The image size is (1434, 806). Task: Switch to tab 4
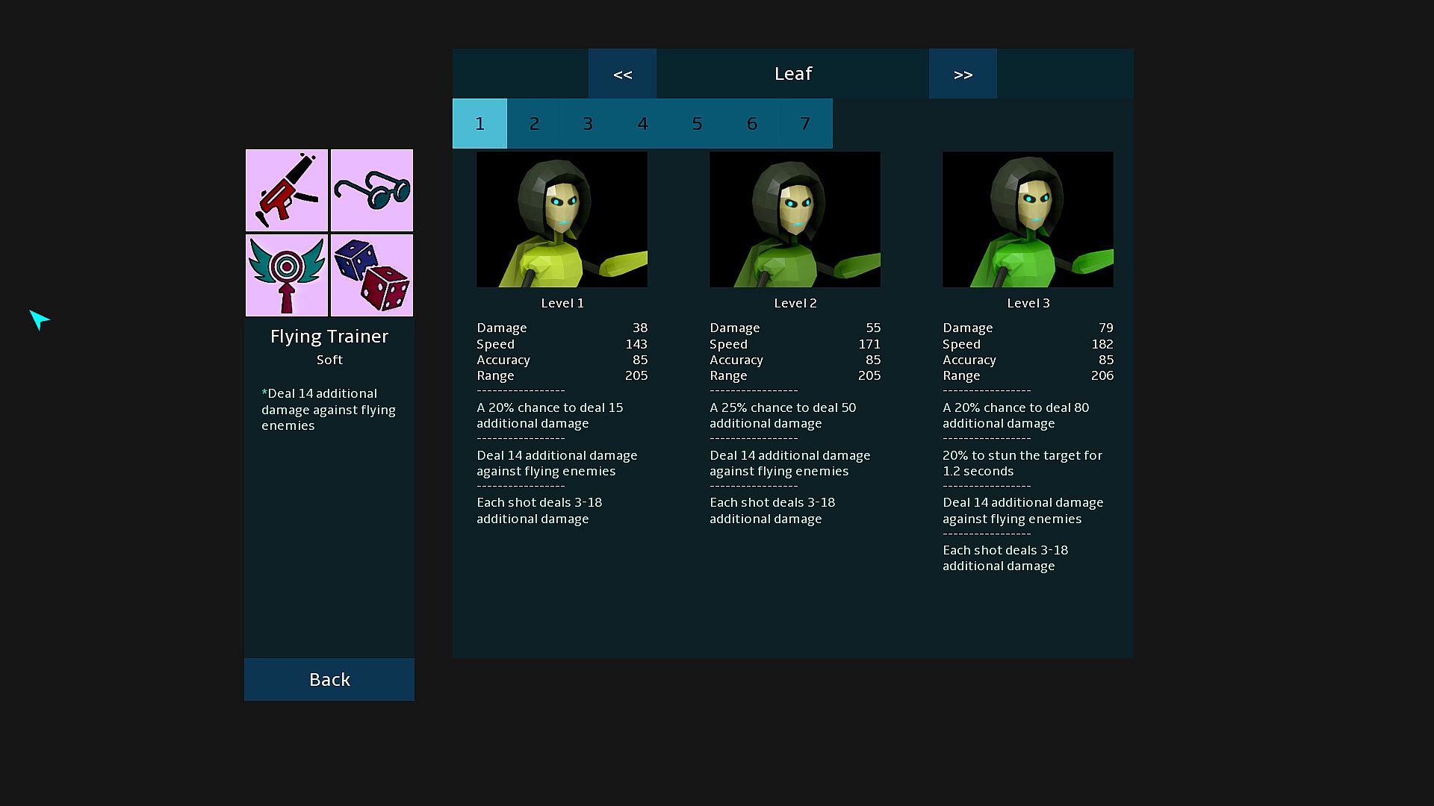click(x=642, y=124)
